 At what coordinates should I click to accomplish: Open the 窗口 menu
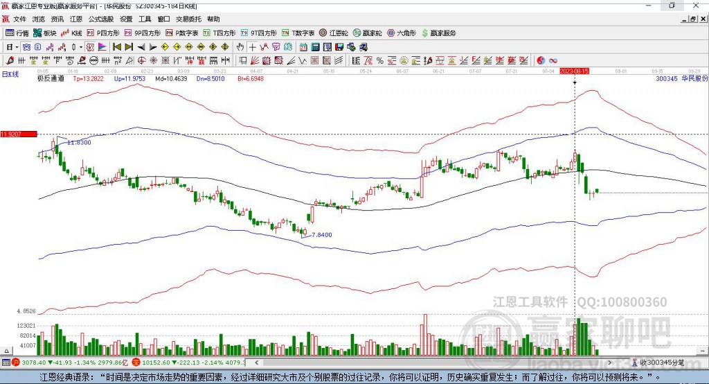click(163, 19)
